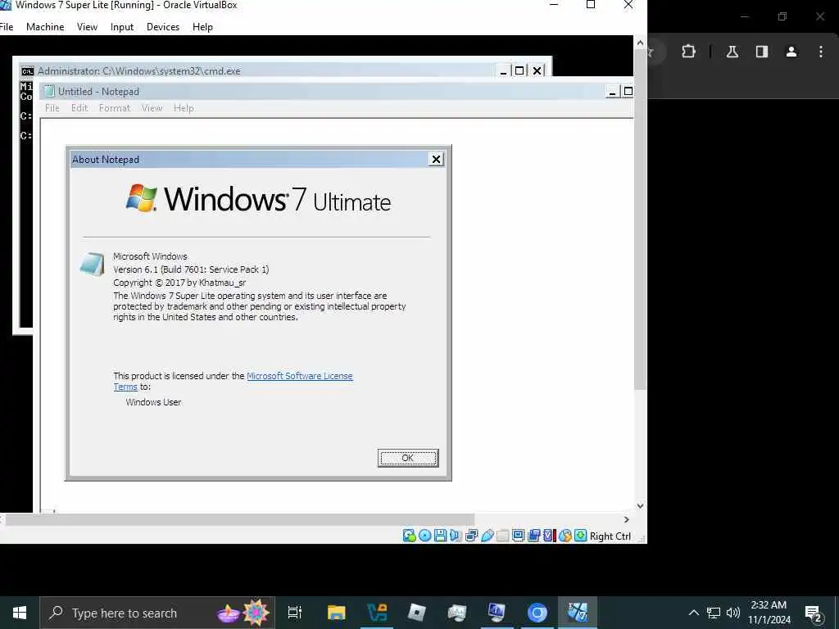Click the browser labs flask icon
839x629 pixels.
(x=732, y=52)
